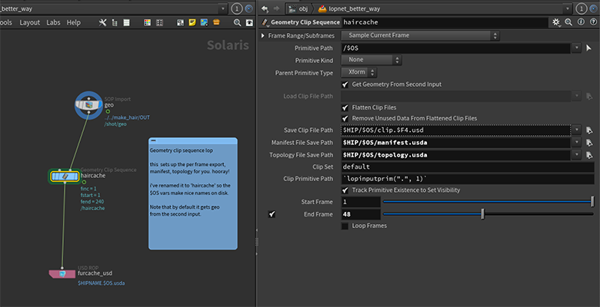Uncheck Get Geometry From Second Input
The height and width of the screenshot is (307, 600).
tap(345, 84)
